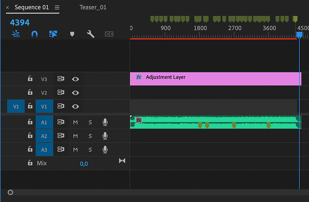Image resolution: width=309 pixels, height=202 pixels.
Task: Hide V2 track output eye
Action: tap(75, 93)
